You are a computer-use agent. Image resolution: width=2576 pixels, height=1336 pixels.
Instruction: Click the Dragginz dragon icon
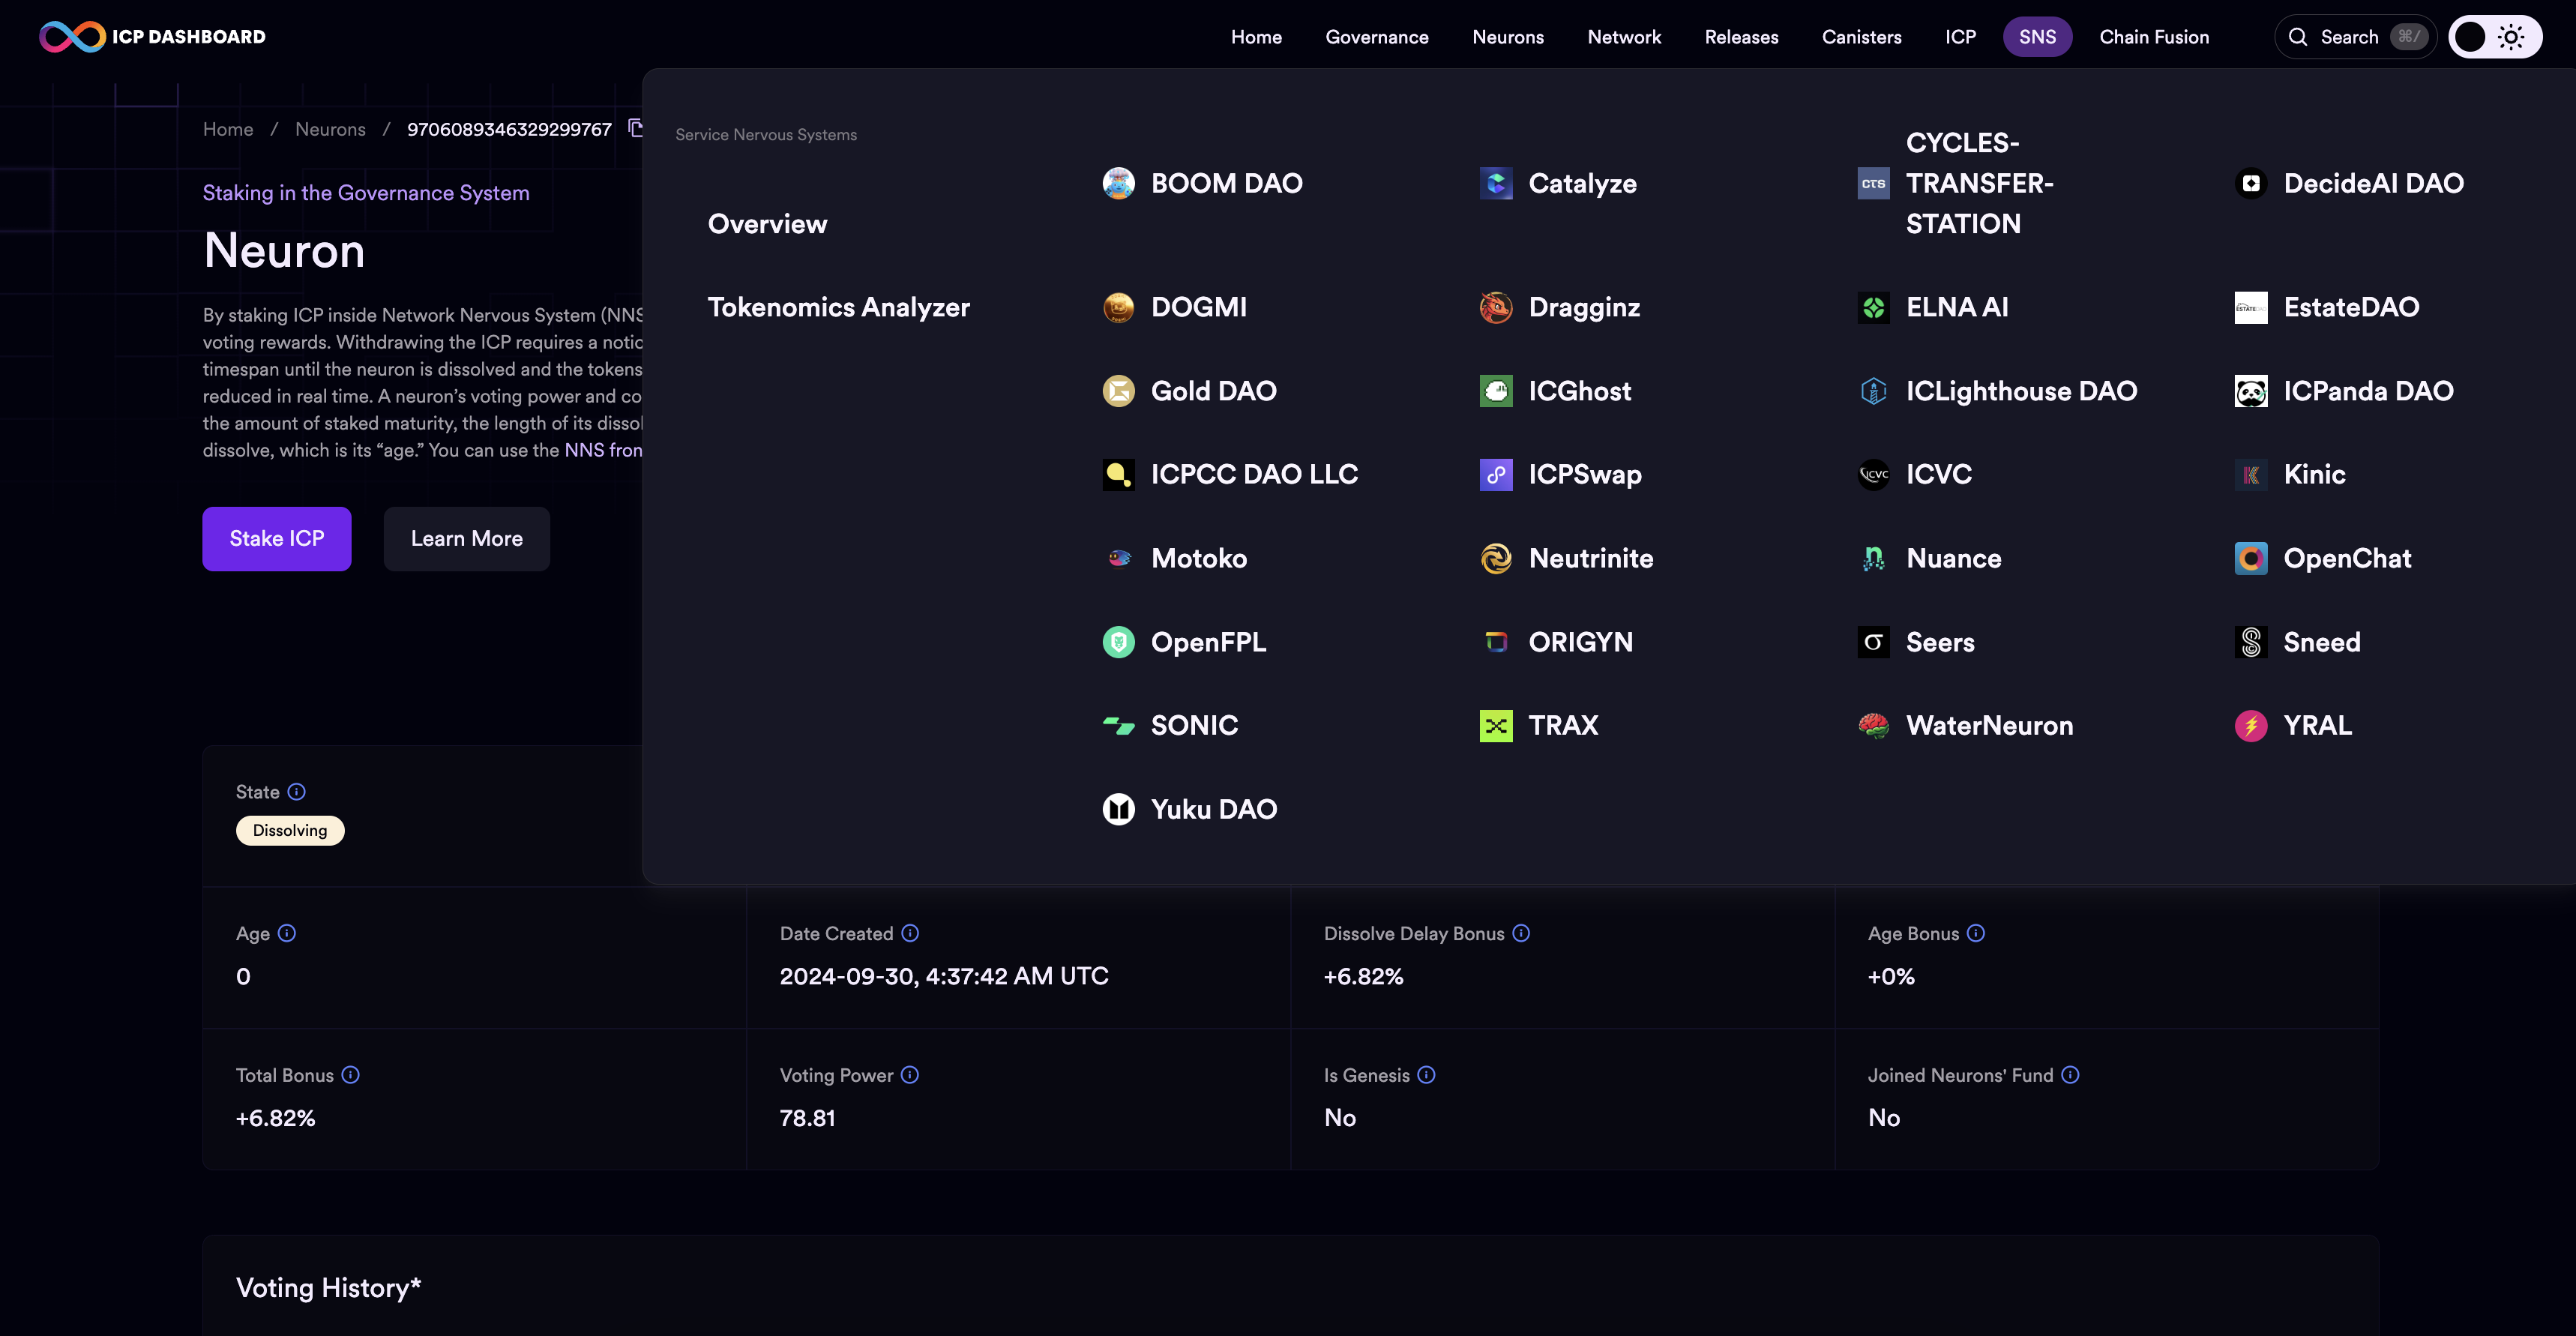point(1496,307)
